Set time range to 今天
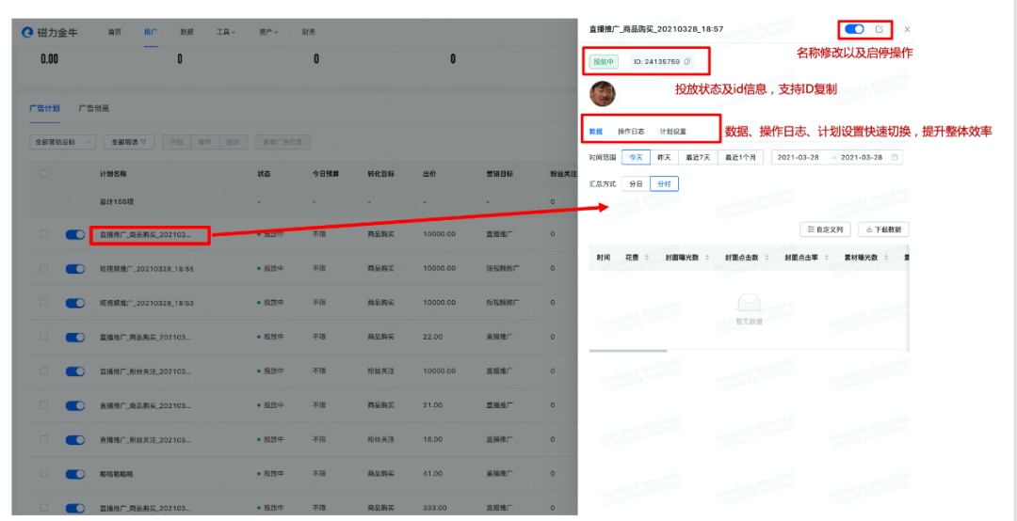This screenshot has width=1017, height=521. [x=636, y=157]
